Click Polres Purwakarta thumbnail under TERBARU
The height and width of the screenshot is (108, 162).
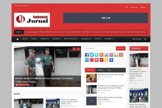pos(139,95)
